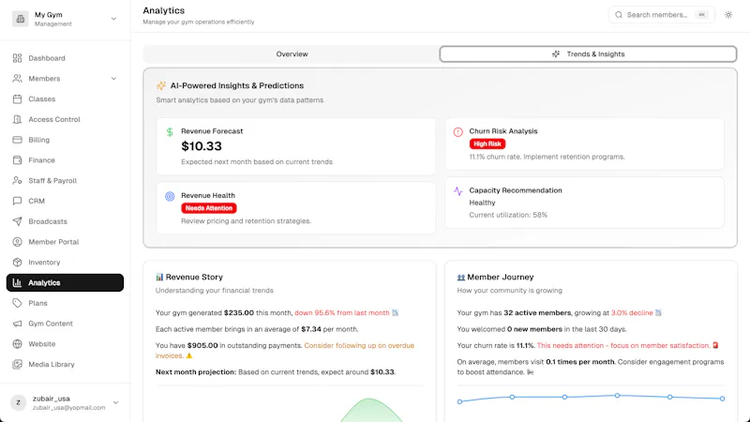Viewport: 750px width, 422px height.
Task: Click 'Consider following up on overdue' text
Action: tap(359, 345)
